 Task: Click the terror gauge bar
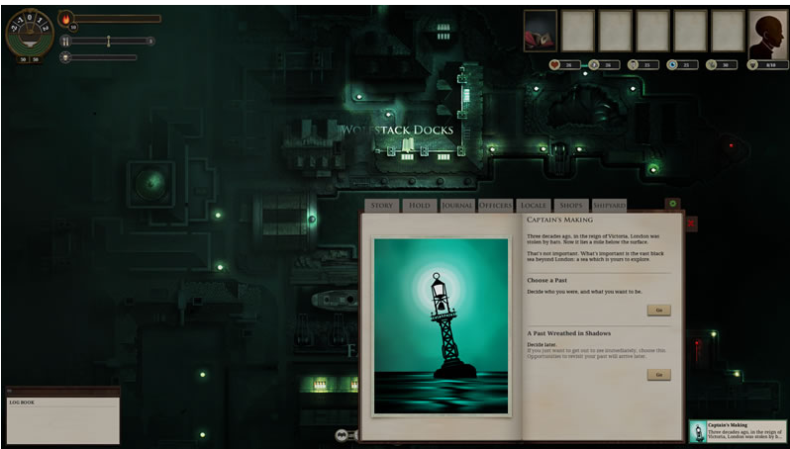coord(104,57)
